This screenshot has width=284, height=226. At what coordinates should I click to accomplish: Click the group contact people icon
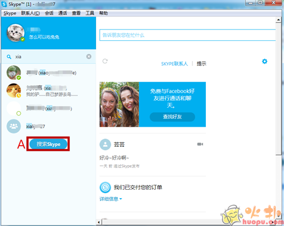[13, 126]
